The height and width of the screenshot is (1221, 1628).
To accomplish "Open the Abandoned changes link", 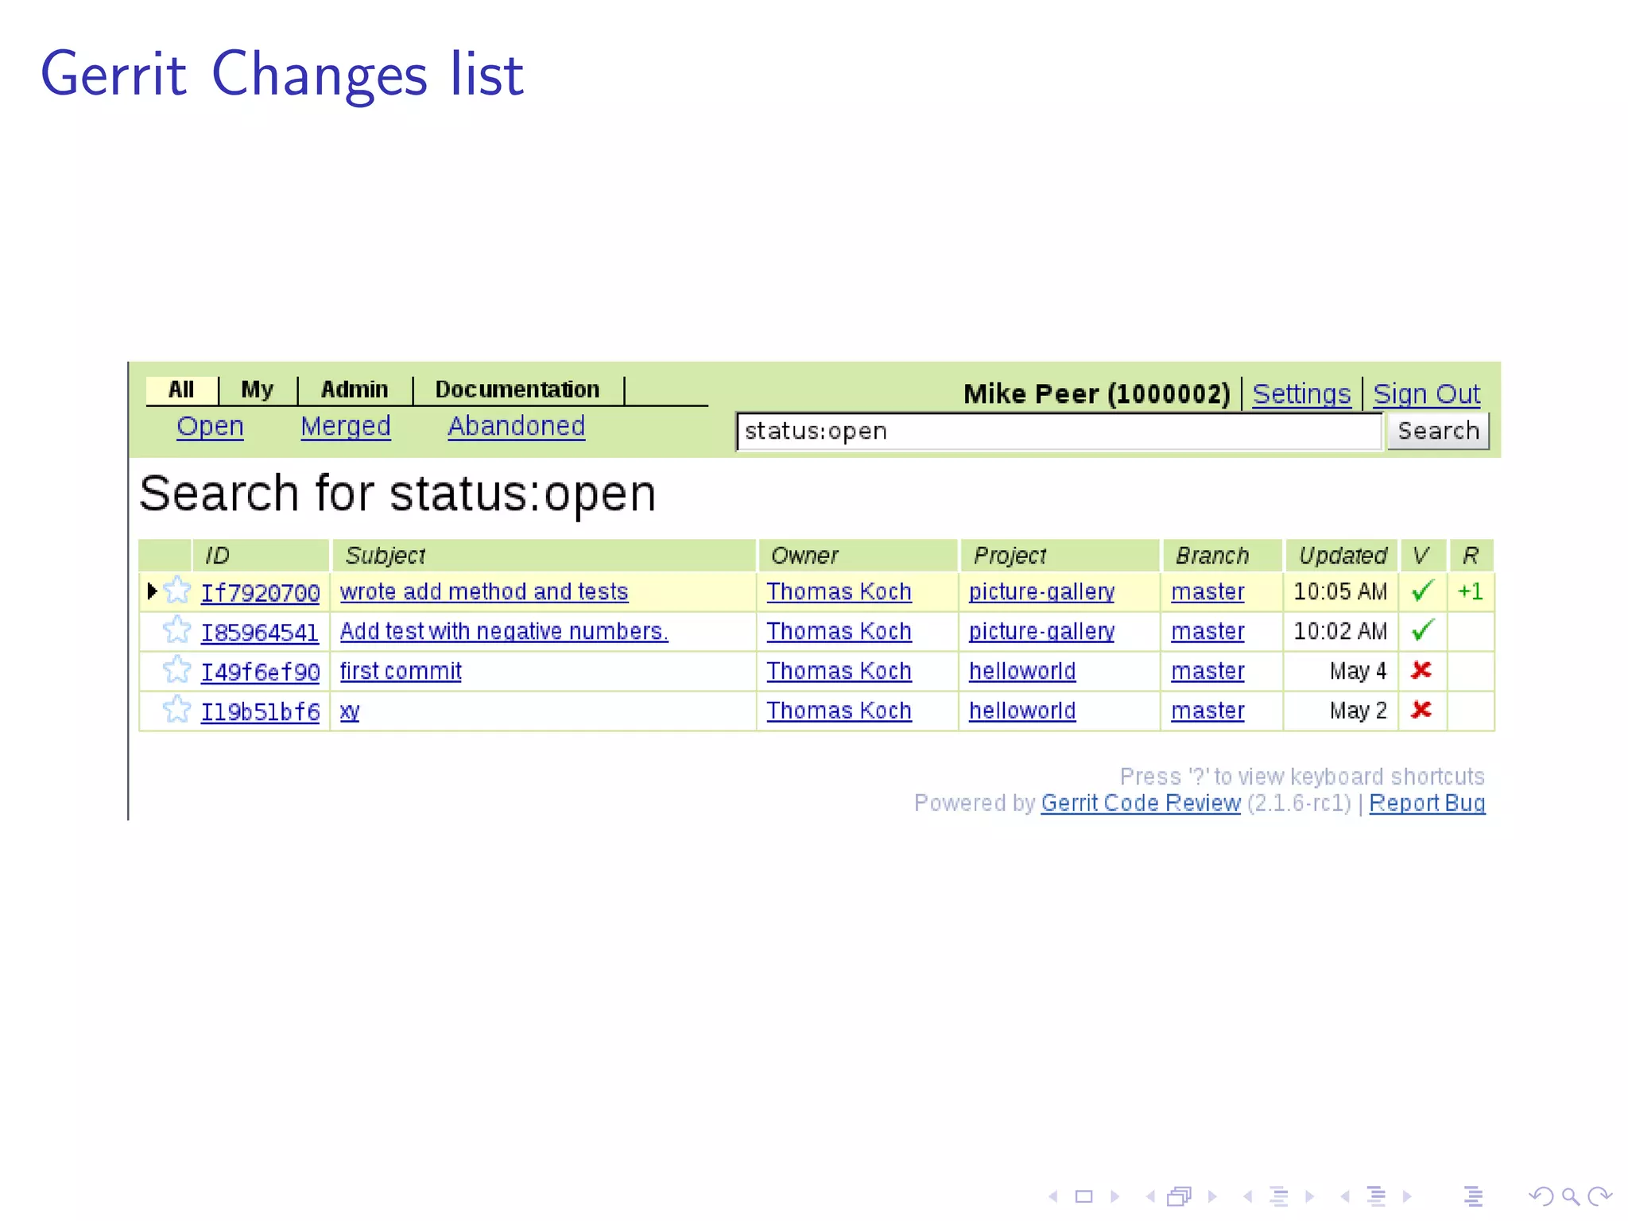I will (x=516, y=427).
